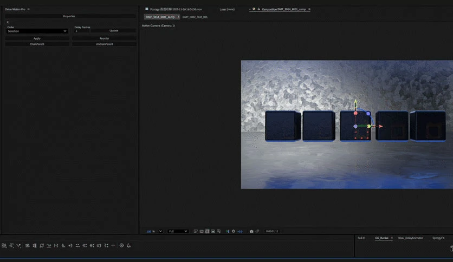Viewport: 453px width, 262px height.
Task: Click the Properties... button
Action: pos(70,16)
